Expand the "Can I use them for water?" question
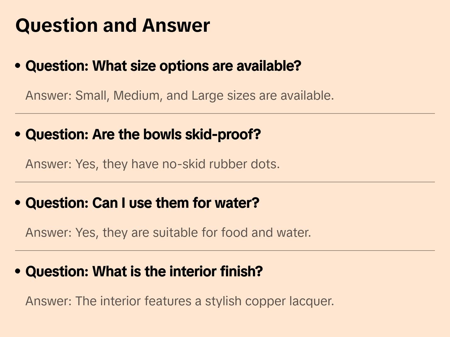450x337 pixels. 142,203
